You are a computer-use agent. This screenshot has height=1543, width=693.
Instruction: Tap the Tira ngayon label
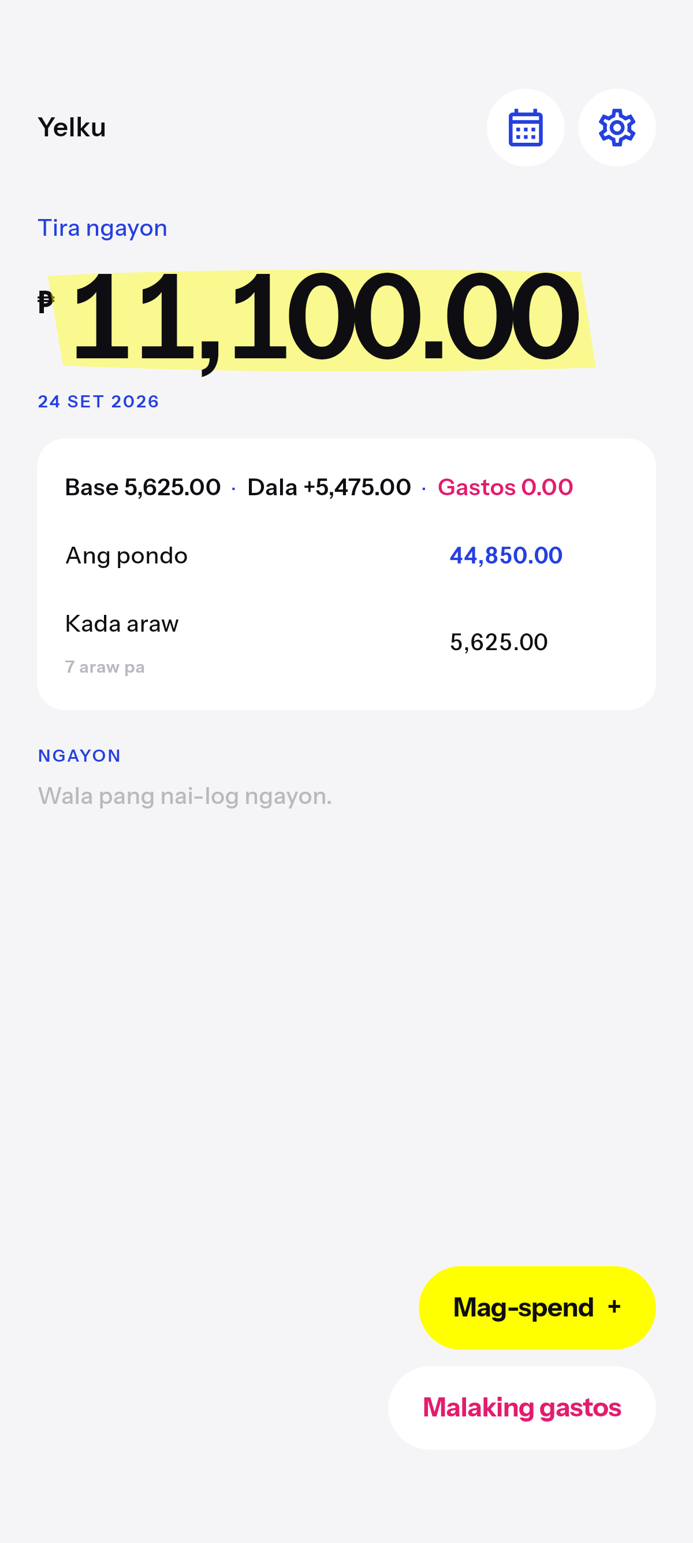(102, 228)
